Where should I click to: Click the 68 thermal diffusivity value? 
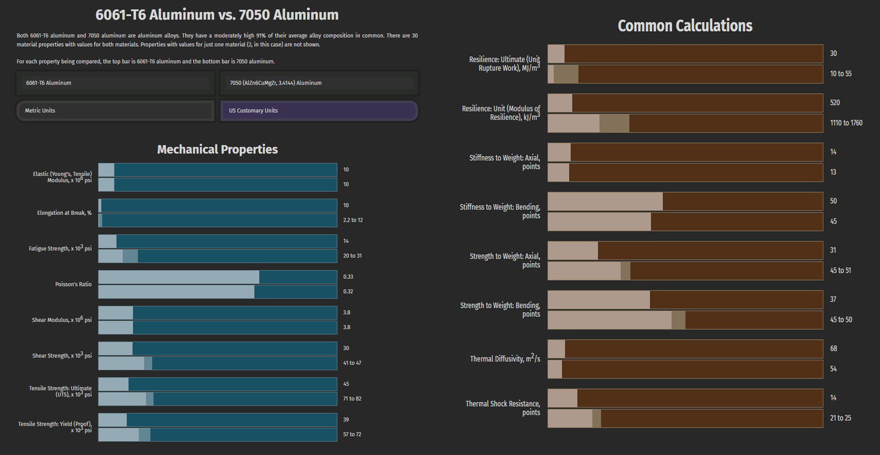(x=834, y=349)
